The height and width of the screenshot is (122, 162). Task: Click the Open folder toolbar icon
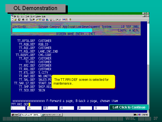pyautogui.click(x=16, y=20)
